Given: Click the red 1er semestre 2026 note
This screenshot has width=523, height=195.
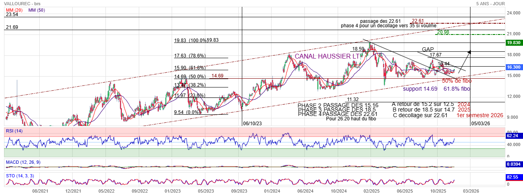Looking at the screenshot, I should (x=480, y=115).
